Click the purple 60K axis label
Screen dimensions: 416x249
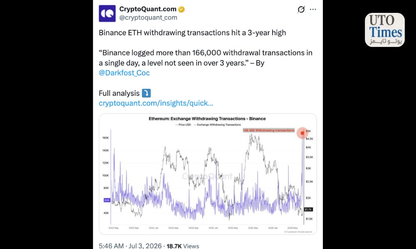click(x=107, y=200)
